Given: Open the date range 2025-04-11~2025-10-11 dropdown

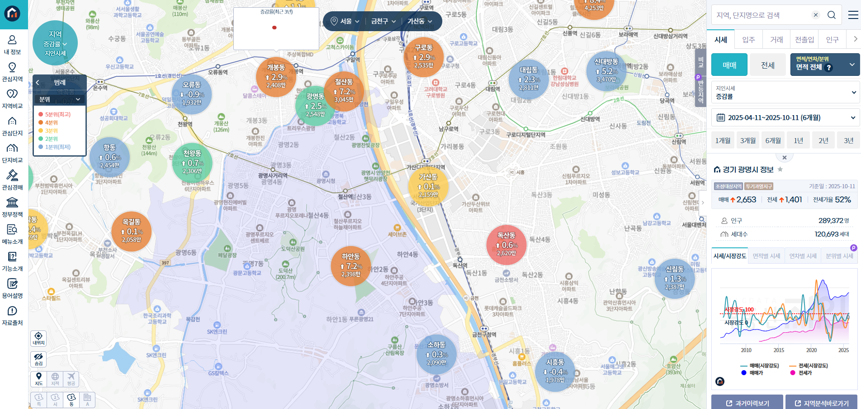Looking at the screenshot, I should [x=785, y=118].
